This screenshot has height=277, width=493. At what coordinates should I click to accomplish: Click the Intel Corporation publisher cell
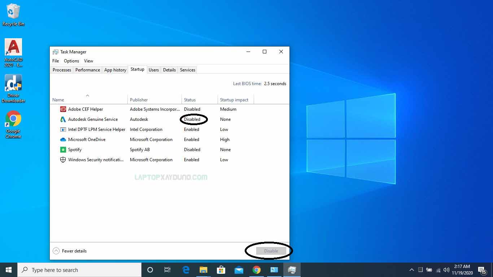coord(146,129)
